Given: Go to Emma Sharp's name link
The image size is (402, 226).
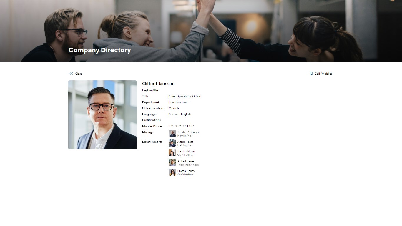Looking at the screenshot, I should click(186, 171).
